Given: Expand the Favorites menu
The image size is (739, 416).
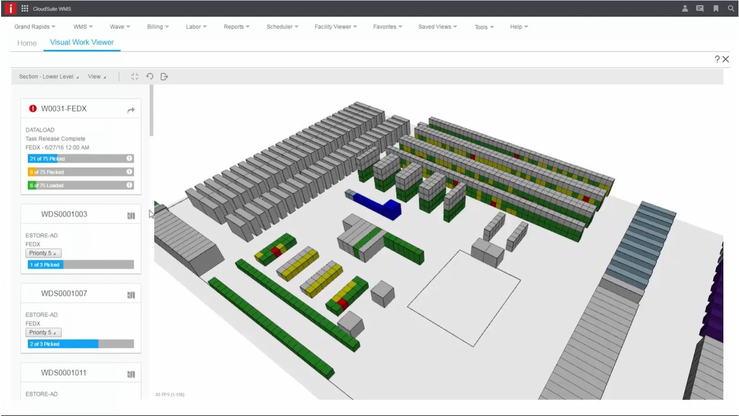Looking at the screenshot, I should point(387,27).
